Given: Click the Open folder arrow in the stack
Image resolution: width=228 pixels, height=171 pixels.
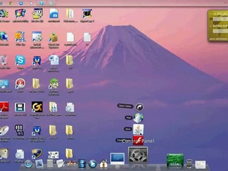Looking at the screenshot, I should point(139,107).
